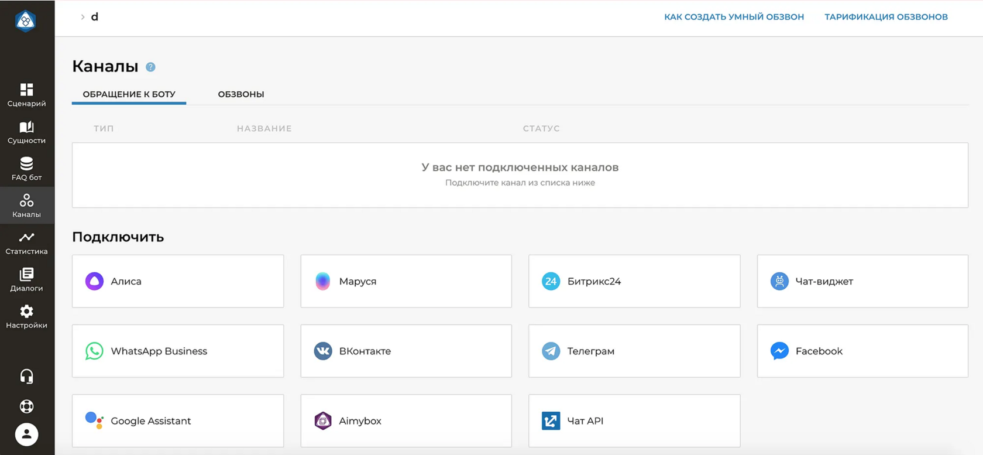The image size is (983, 455).
Task: Click the Google Assistant icon
Action: click(x=94, y=420)
